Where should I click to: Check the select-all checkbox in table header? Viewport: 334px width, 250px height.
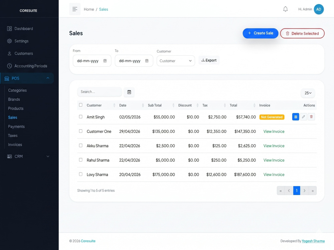coord(81,105)
